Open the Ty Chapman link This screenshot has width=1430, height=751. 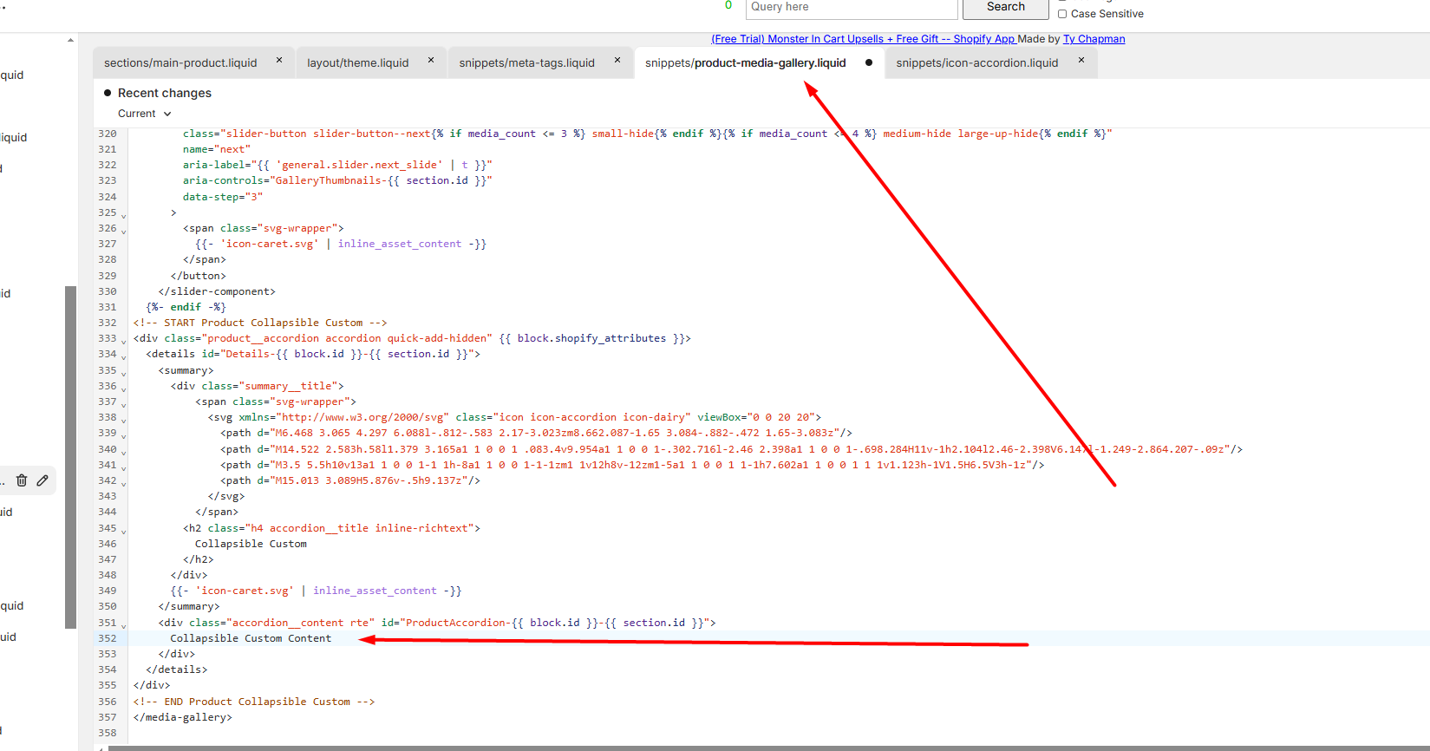pos(1094,39)
